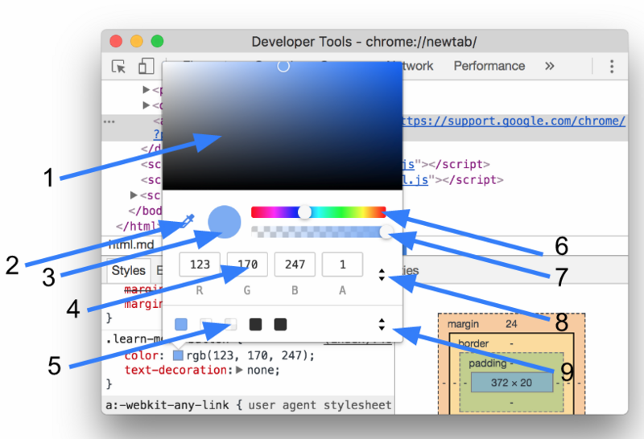Viewport: 644px width, 439px height.
Task: Click the inspect element arrow icon
Action: click(118, 67)
